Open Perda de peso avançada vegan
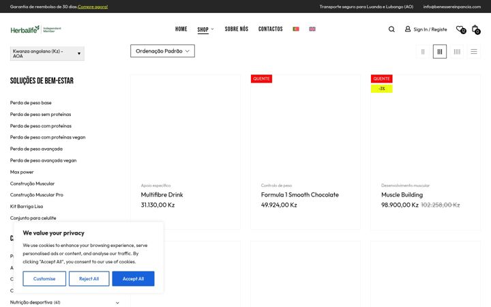The height and width of the screenshot is (307, 491). [x=43, y=160]
